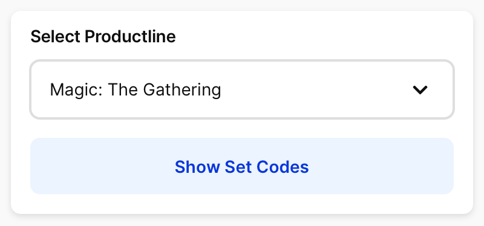Toggle the productline list open via its arrow
This screenshot has height=226, width=484.
coord(420,89)
